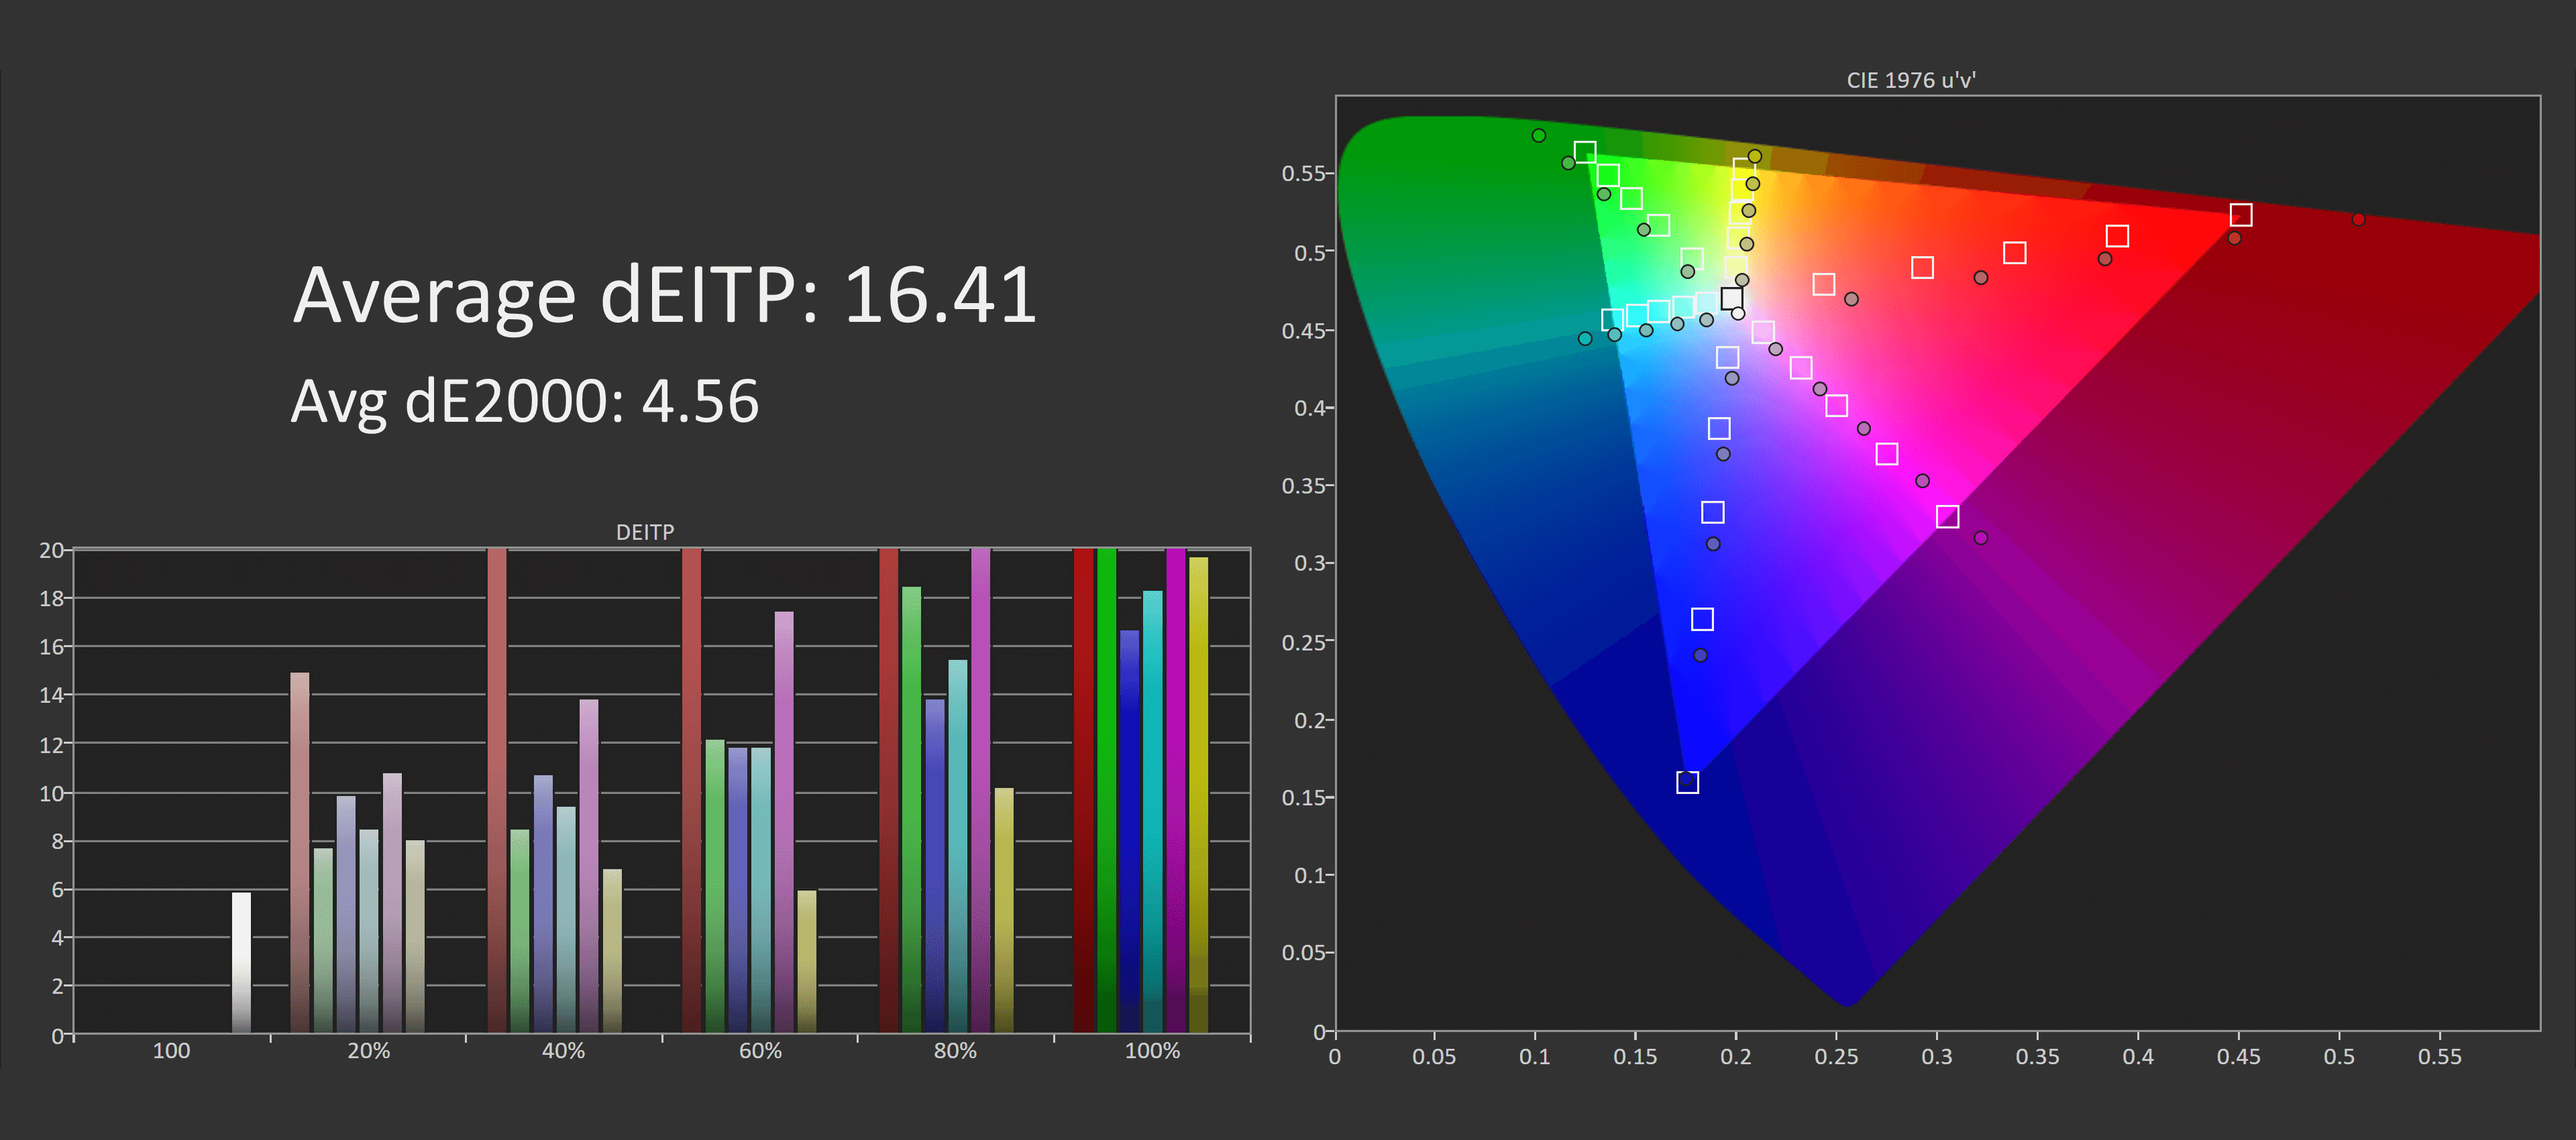Viewport: 2576px width, 1140px height.
Task: Select the white bar in the 100 group
Action: (x=241, y=962)
